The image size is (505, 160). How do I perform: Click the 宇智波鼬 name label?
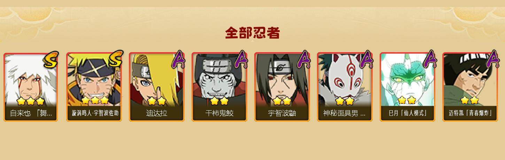[282, 113]
